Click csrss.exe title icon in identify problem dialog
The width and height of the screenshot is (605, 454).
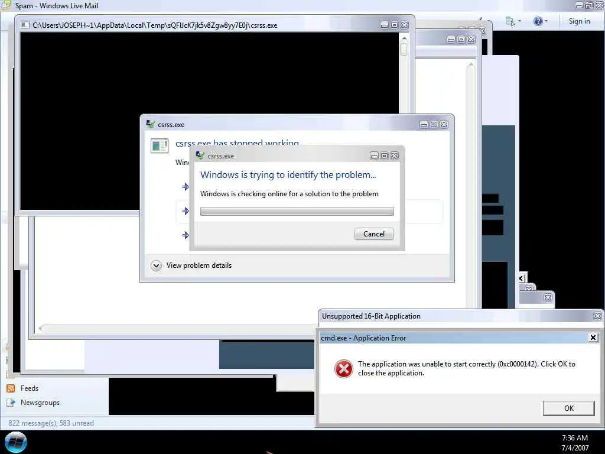point(200,156)
